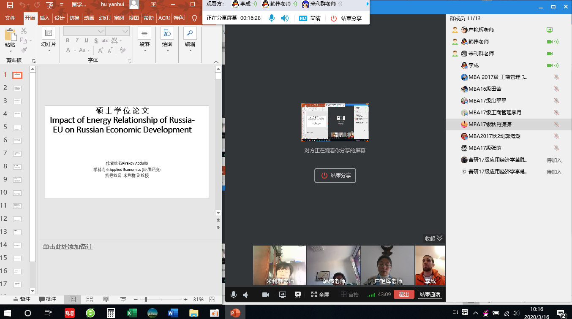The image size is (572, 319).
Task: Toggle speaker icon in bottom call toolbar
Action: point(246,295)
